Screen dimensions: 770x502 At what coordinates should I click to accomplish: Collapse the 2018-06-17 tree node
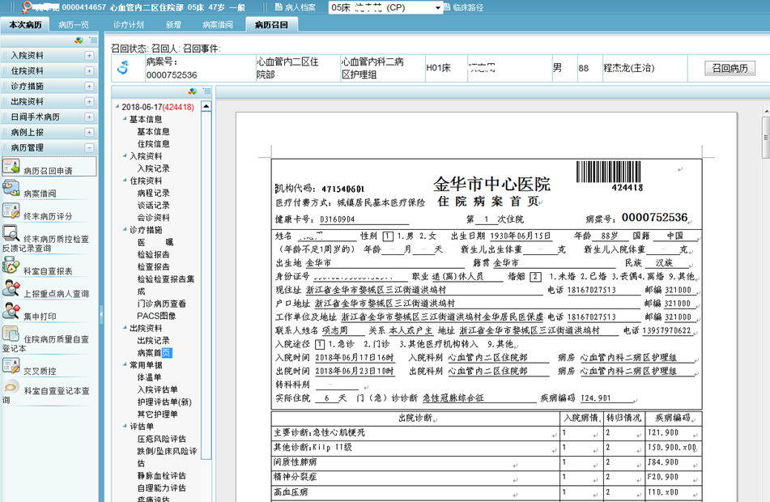117,107
